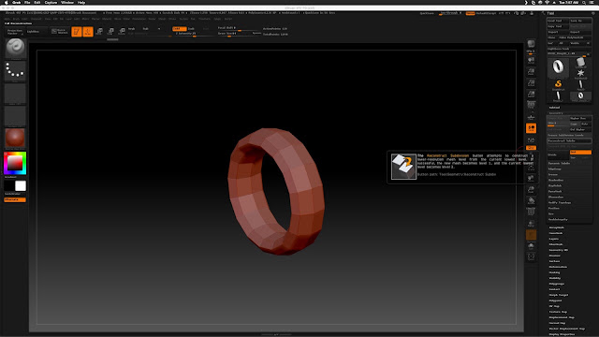Screen dimensions: 599x337
Task: Activate the orange Edit mode button
Action: tap(77, 32)
